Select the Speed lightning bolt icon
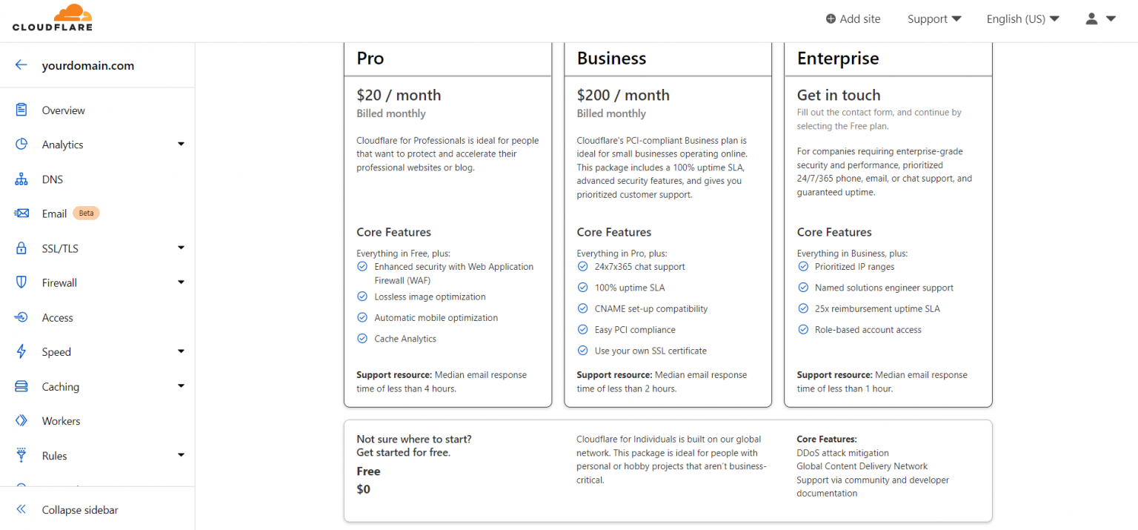Image resolution: width=1138 pixels, height=530 pixels. pos(21,351)
